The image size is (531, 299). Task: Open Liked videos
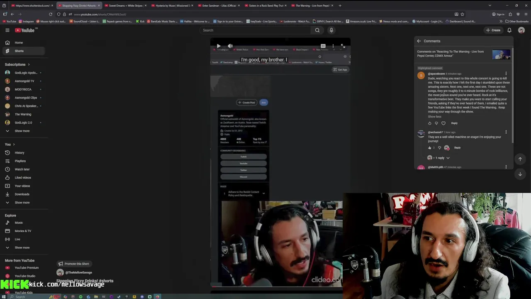click(24, 177)
